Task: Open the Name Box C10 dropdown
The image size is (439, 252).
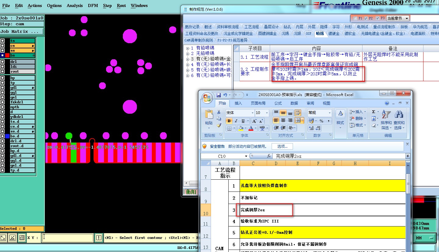Action: pyautogui.click(x=246, y=156)
